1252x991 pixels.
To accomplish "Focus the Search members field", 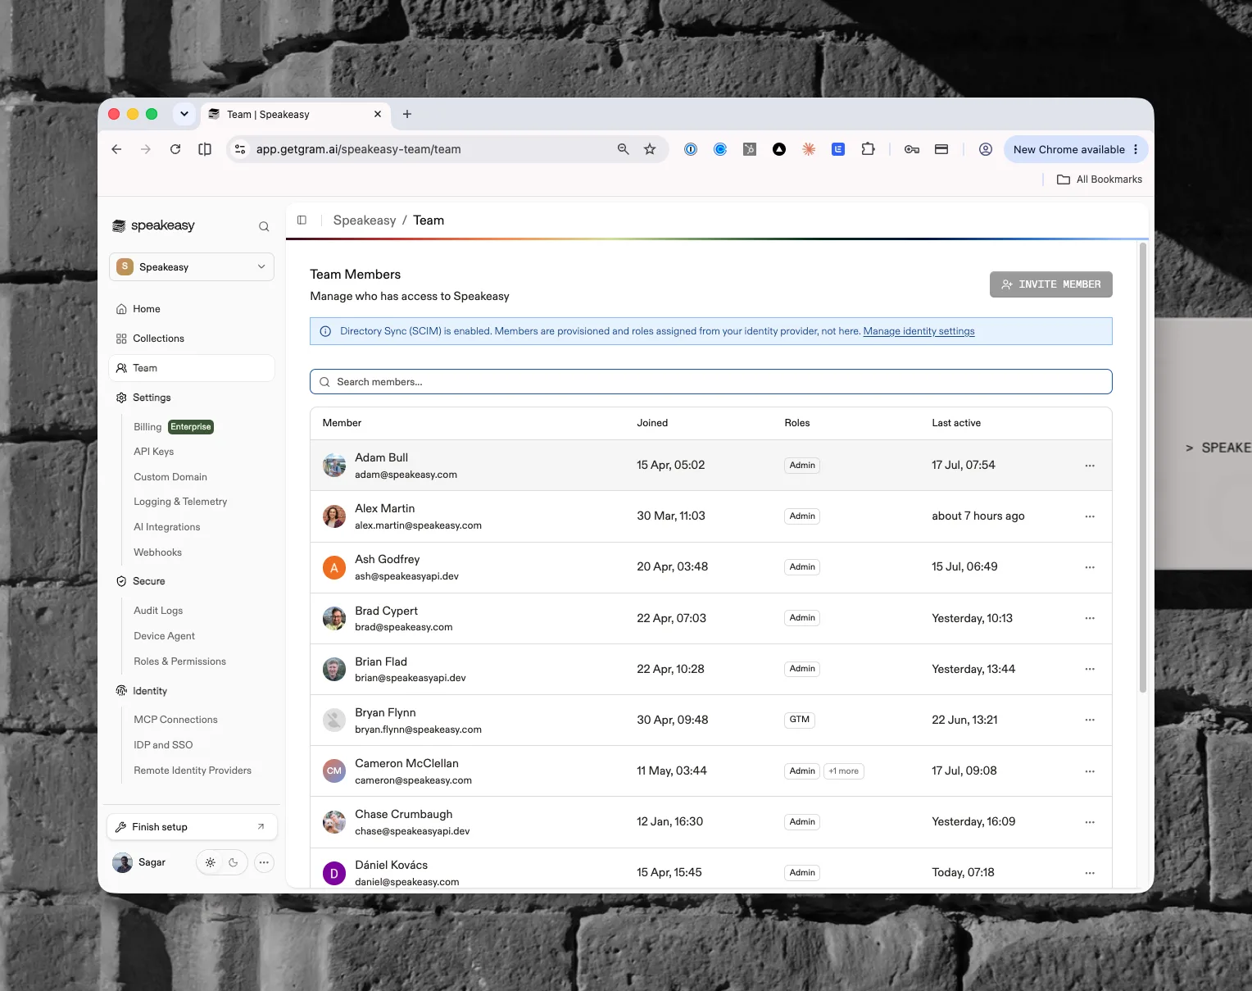I will (711, 382).
